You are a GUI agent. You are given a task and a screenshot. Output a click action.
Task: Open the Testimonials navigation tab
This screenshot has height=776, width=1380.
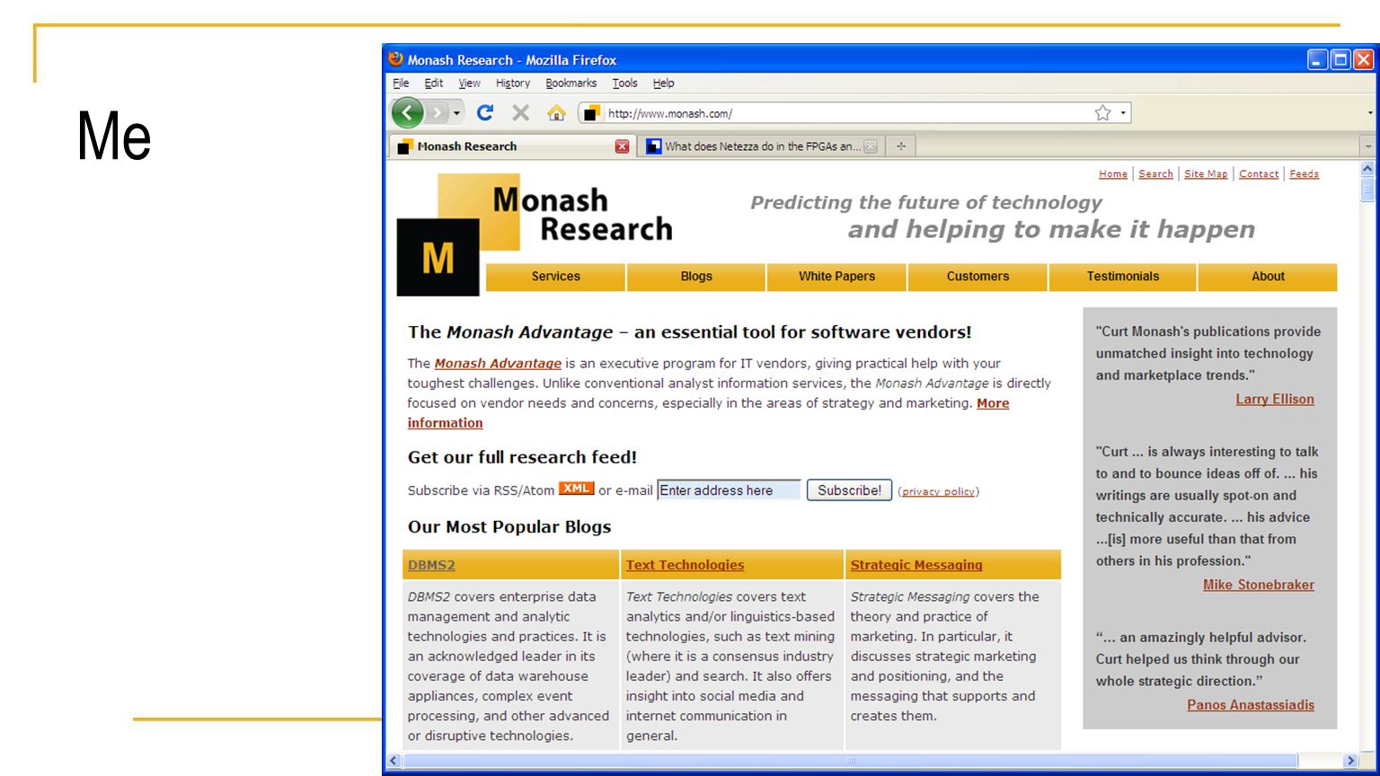coord(1123,277)
